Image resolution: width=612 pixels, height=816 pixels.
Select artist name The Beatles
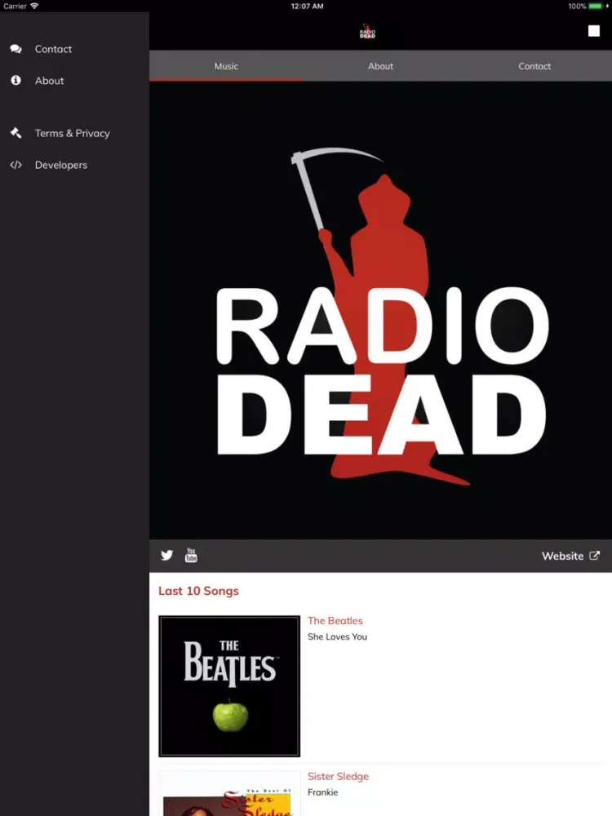click(x=335, y=620)
